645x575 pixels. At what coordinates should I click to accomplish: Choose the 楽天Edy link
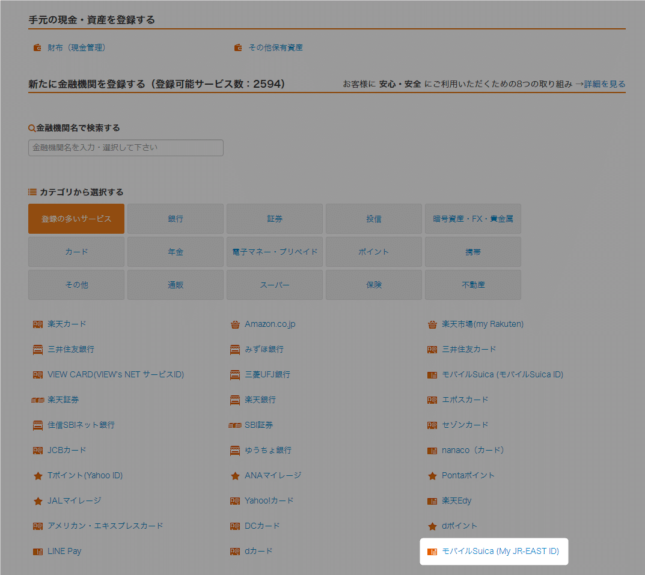click(457, 500)
